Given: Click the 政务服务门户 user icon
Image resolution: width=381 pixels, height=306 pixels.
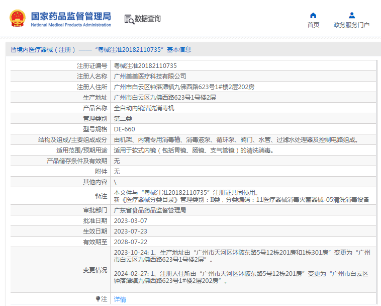Looking at the screenshot, I should 352,16.
